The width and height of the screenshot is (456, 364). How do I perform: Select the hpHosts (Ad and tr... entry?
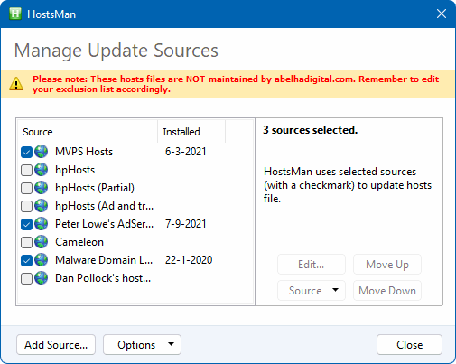click(x=105, y=206)
